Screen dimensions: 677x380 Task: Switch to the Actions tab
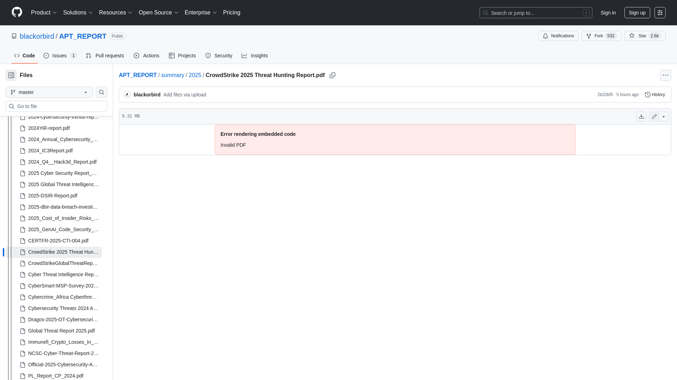tap(146, 56)
